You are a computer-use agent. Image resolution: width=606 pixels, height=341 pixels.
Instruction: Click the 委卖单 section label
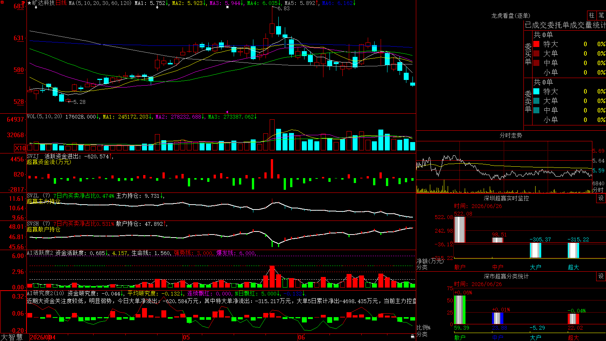(528, 101)
